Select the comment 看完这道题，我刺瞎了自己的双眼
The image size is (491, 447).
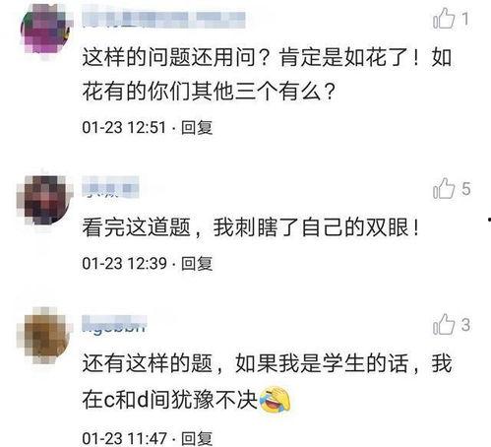coord(251,227)
